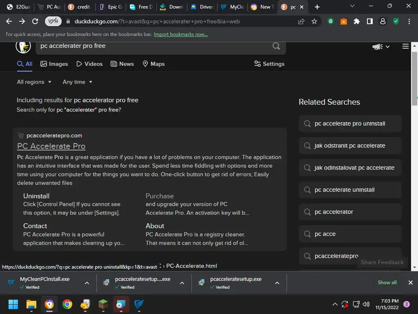The width and height of the screenshot is (418, 314).
Task: Open the Windows Start menu
Action: [13, 304]
